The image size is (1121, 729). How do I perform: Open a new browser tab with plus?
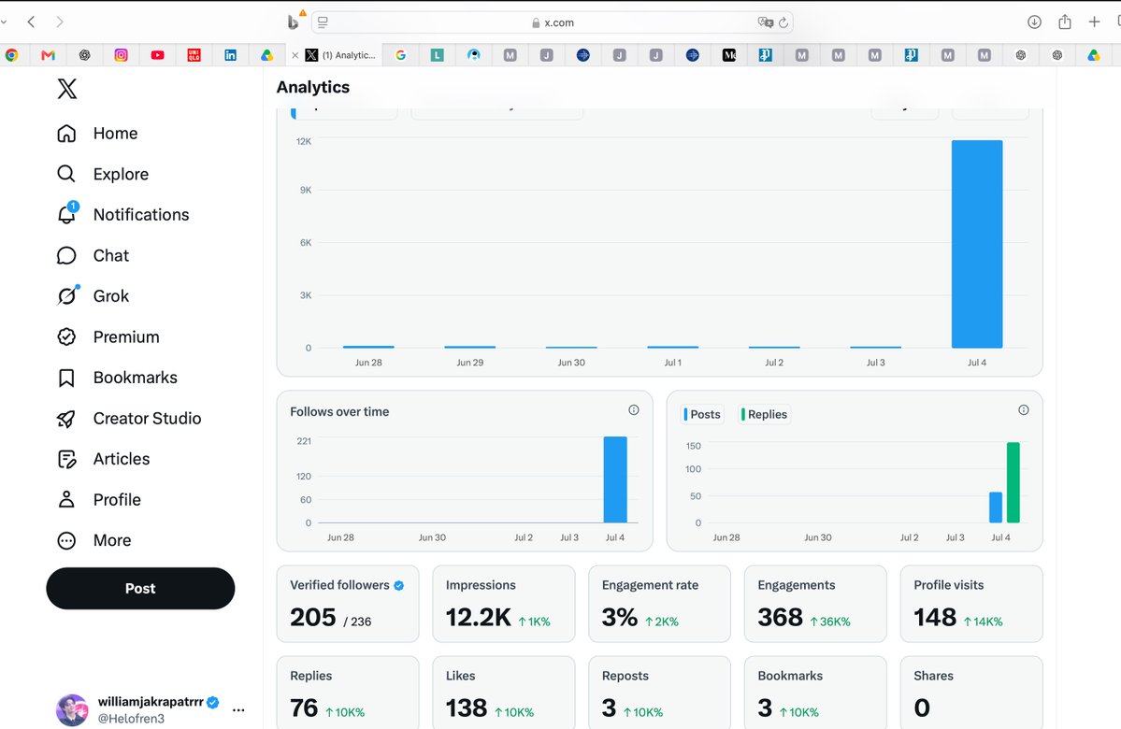[1094, 22]
